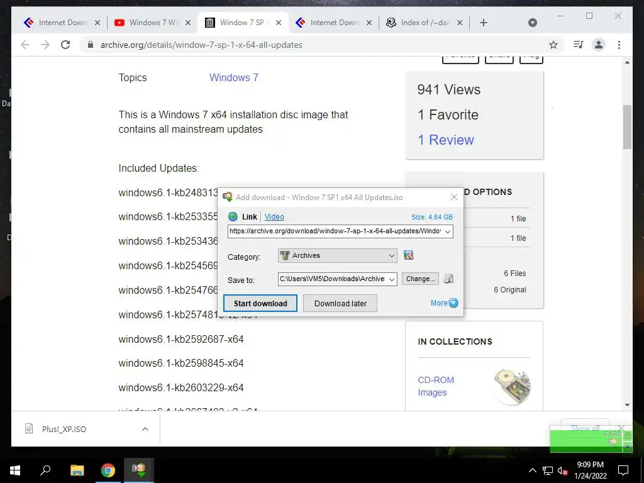
Task: Click the Start download button
Action: (x=260, y=304)
